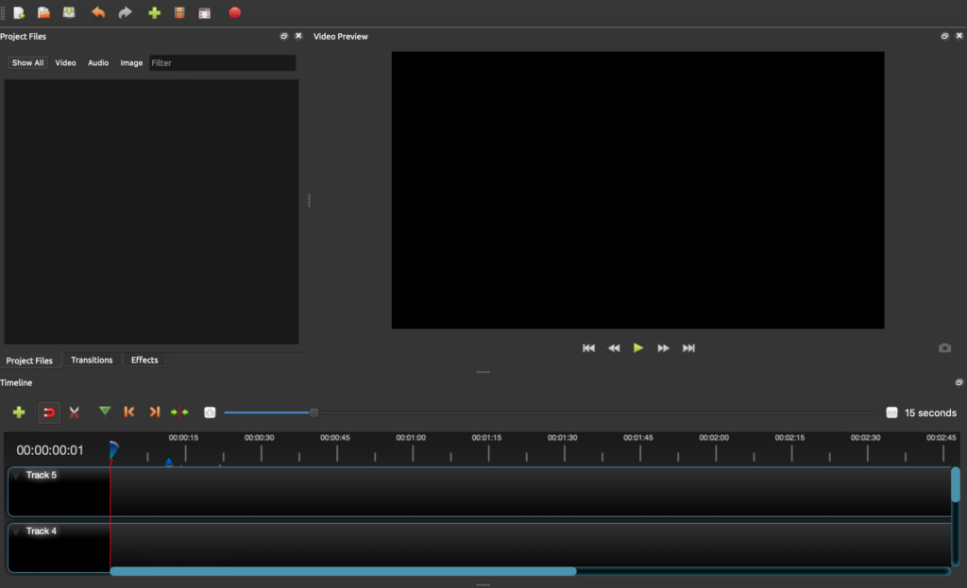Enable the razor tool scissors icon
967x588 pixels.
[75, 412]
